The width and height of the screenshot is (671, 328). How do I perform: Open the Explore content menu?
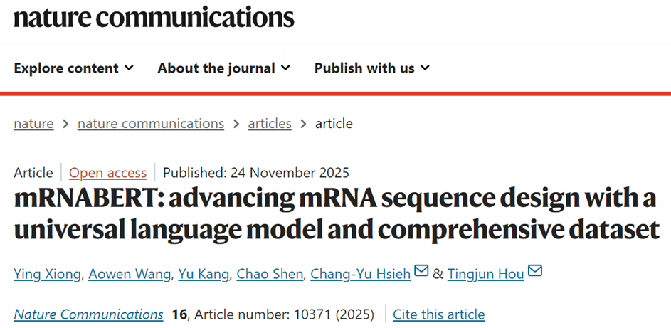(x=66, y=68)
